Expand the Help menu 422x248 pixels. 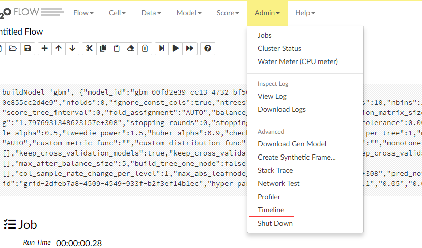[x=305, y=13]
